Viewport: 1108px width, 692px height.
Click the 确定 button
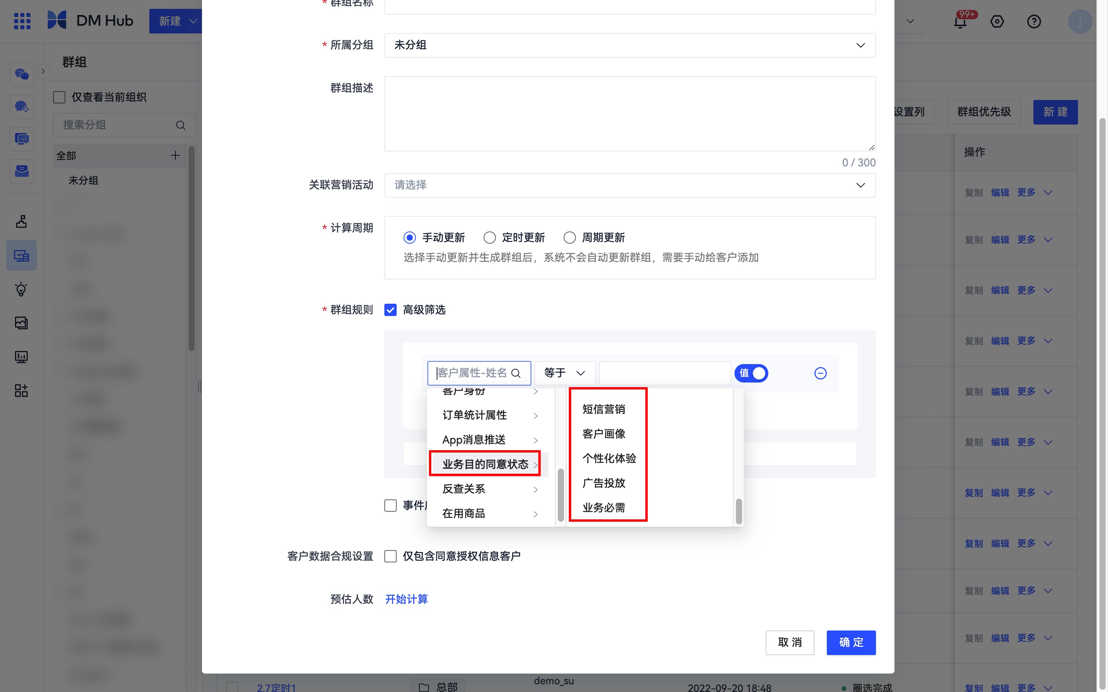click(851, 643)
